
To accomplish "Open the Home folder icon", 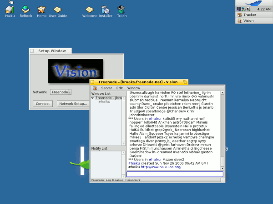I will pos(42,10).
